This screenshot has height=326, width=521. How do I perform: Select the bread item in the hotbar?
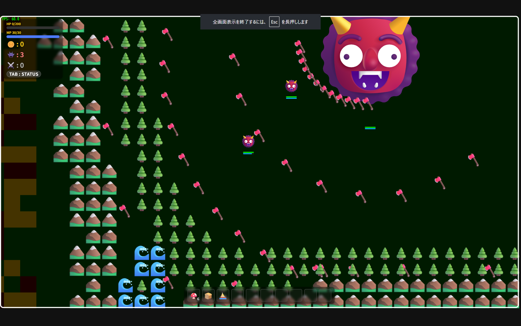(208, 296)
